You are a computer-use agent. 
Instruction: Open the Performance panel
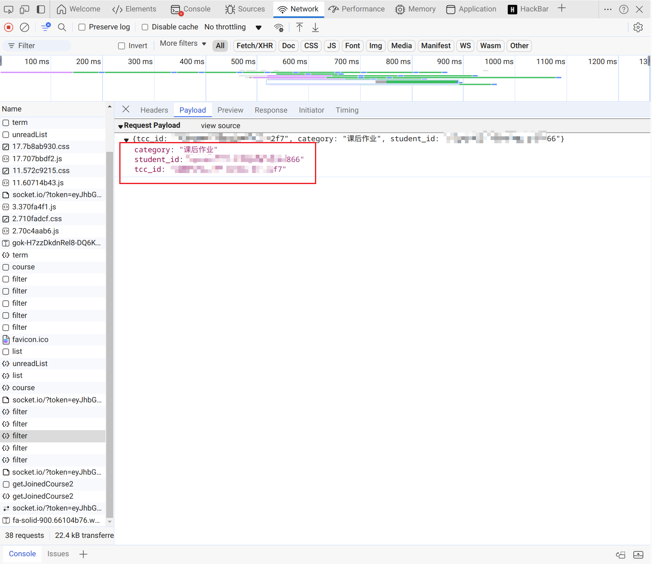coord(357,9)
